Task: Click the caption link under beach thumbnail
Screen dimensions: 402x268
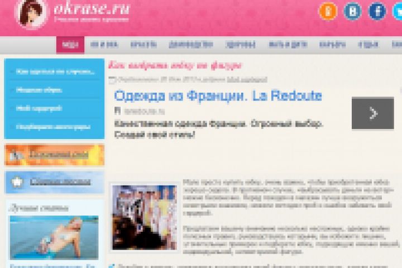Action: click(x=52, y=266)
